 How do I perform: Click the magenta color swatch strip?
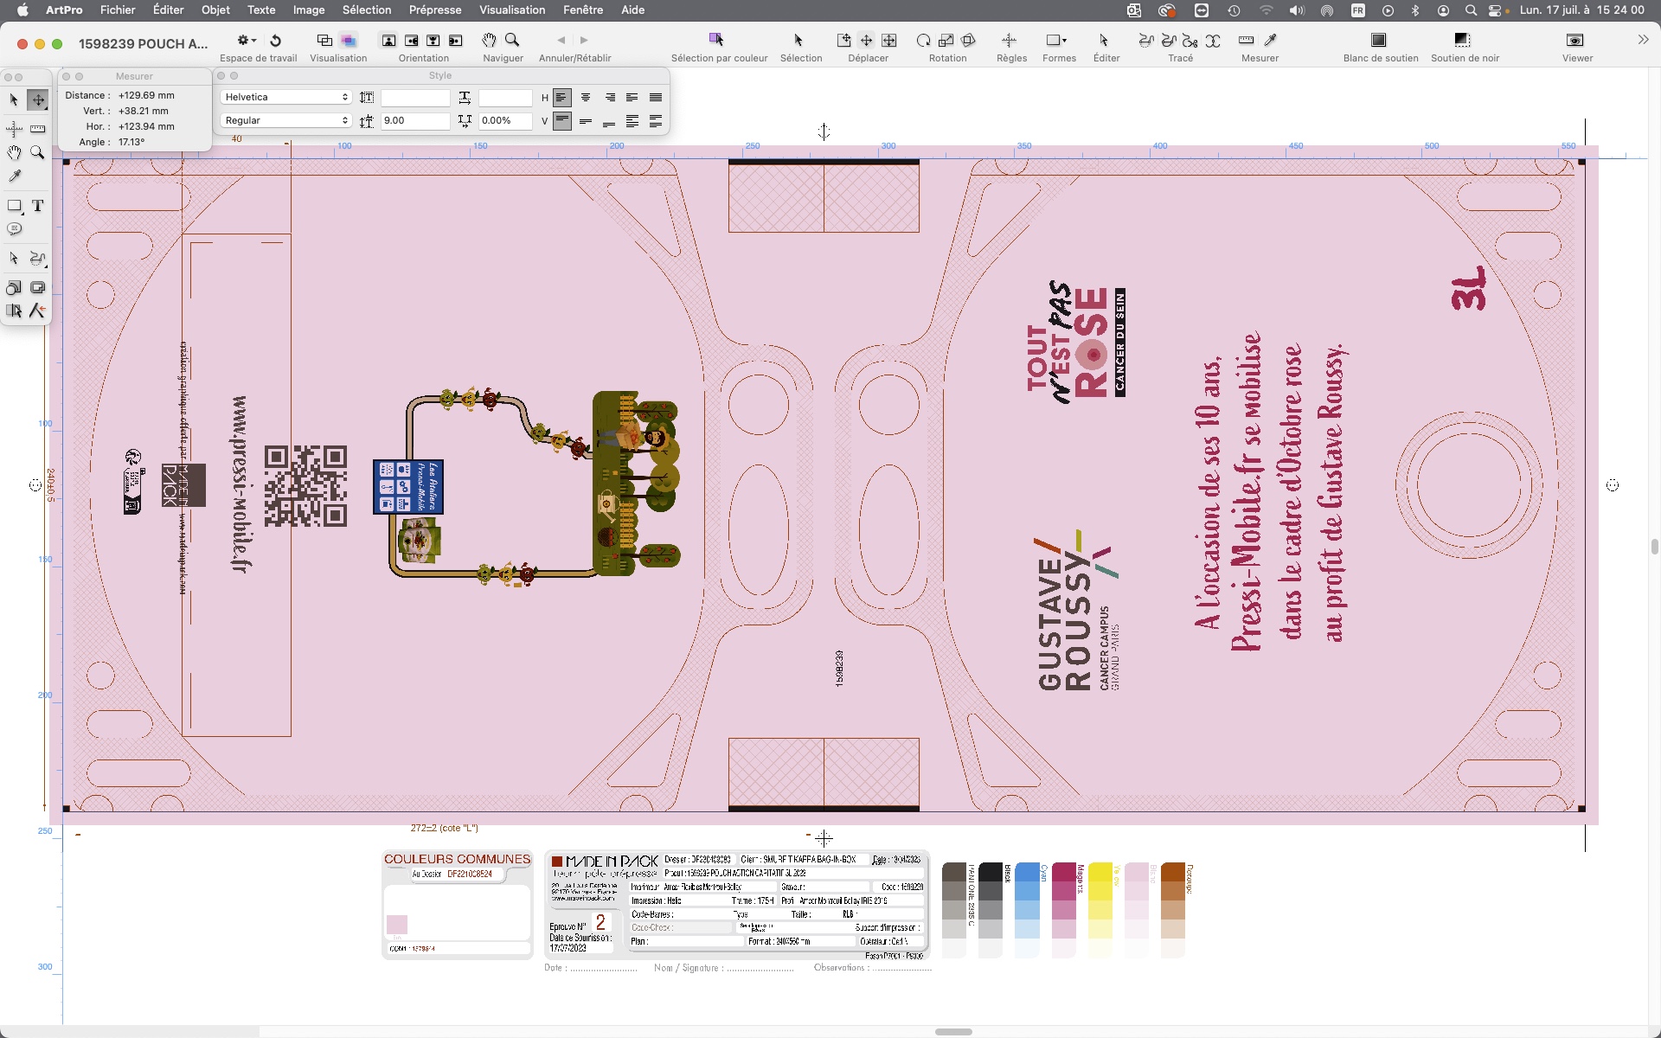coord(1063,908)
